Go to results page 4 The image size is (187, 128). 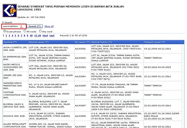pyautogui.click(x=12, y=35)
